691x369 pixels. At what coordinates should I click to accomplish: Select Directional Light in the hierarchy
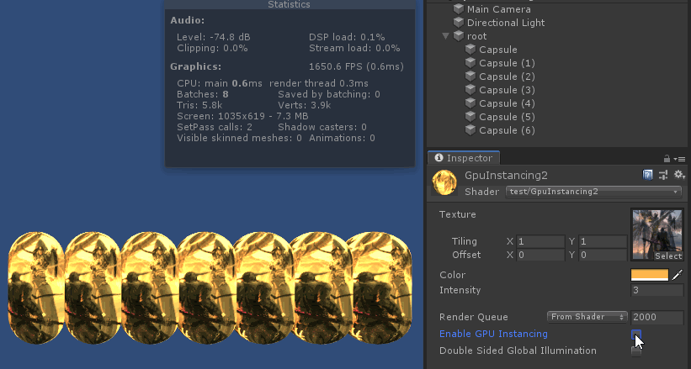[x=506, y=23]
